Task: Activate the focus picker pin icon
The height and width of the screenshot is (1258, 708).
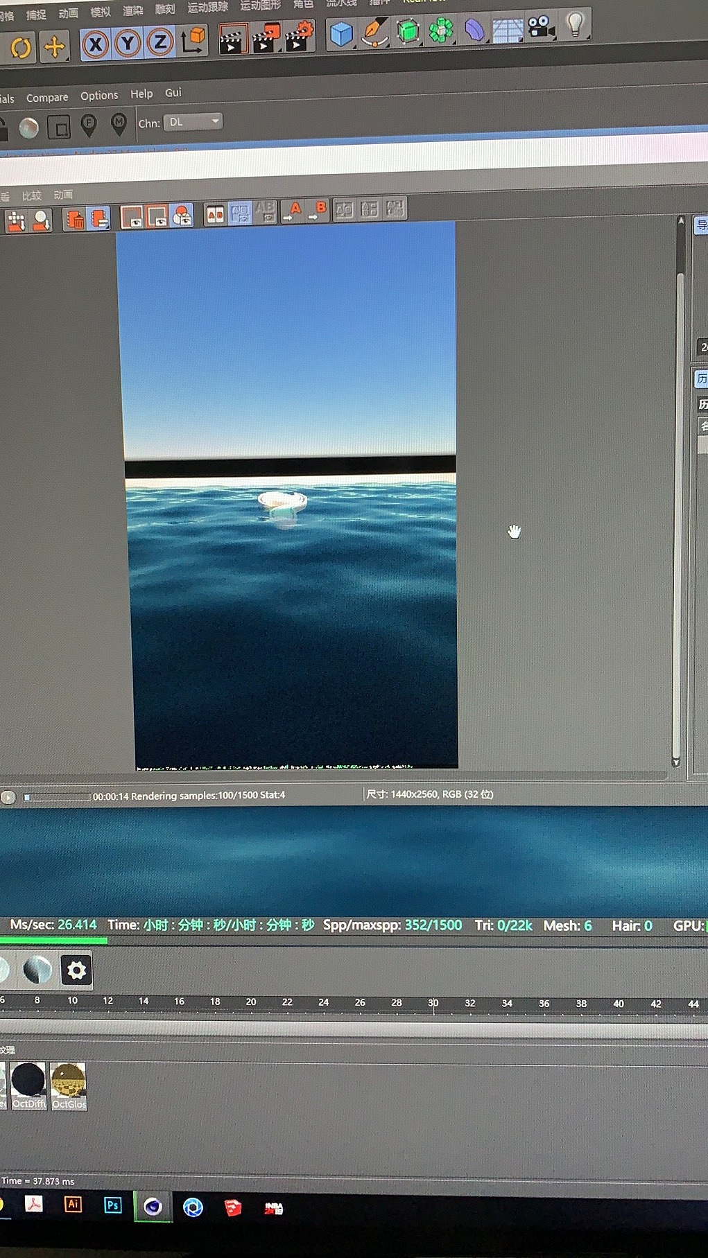Action: [88, 125]
